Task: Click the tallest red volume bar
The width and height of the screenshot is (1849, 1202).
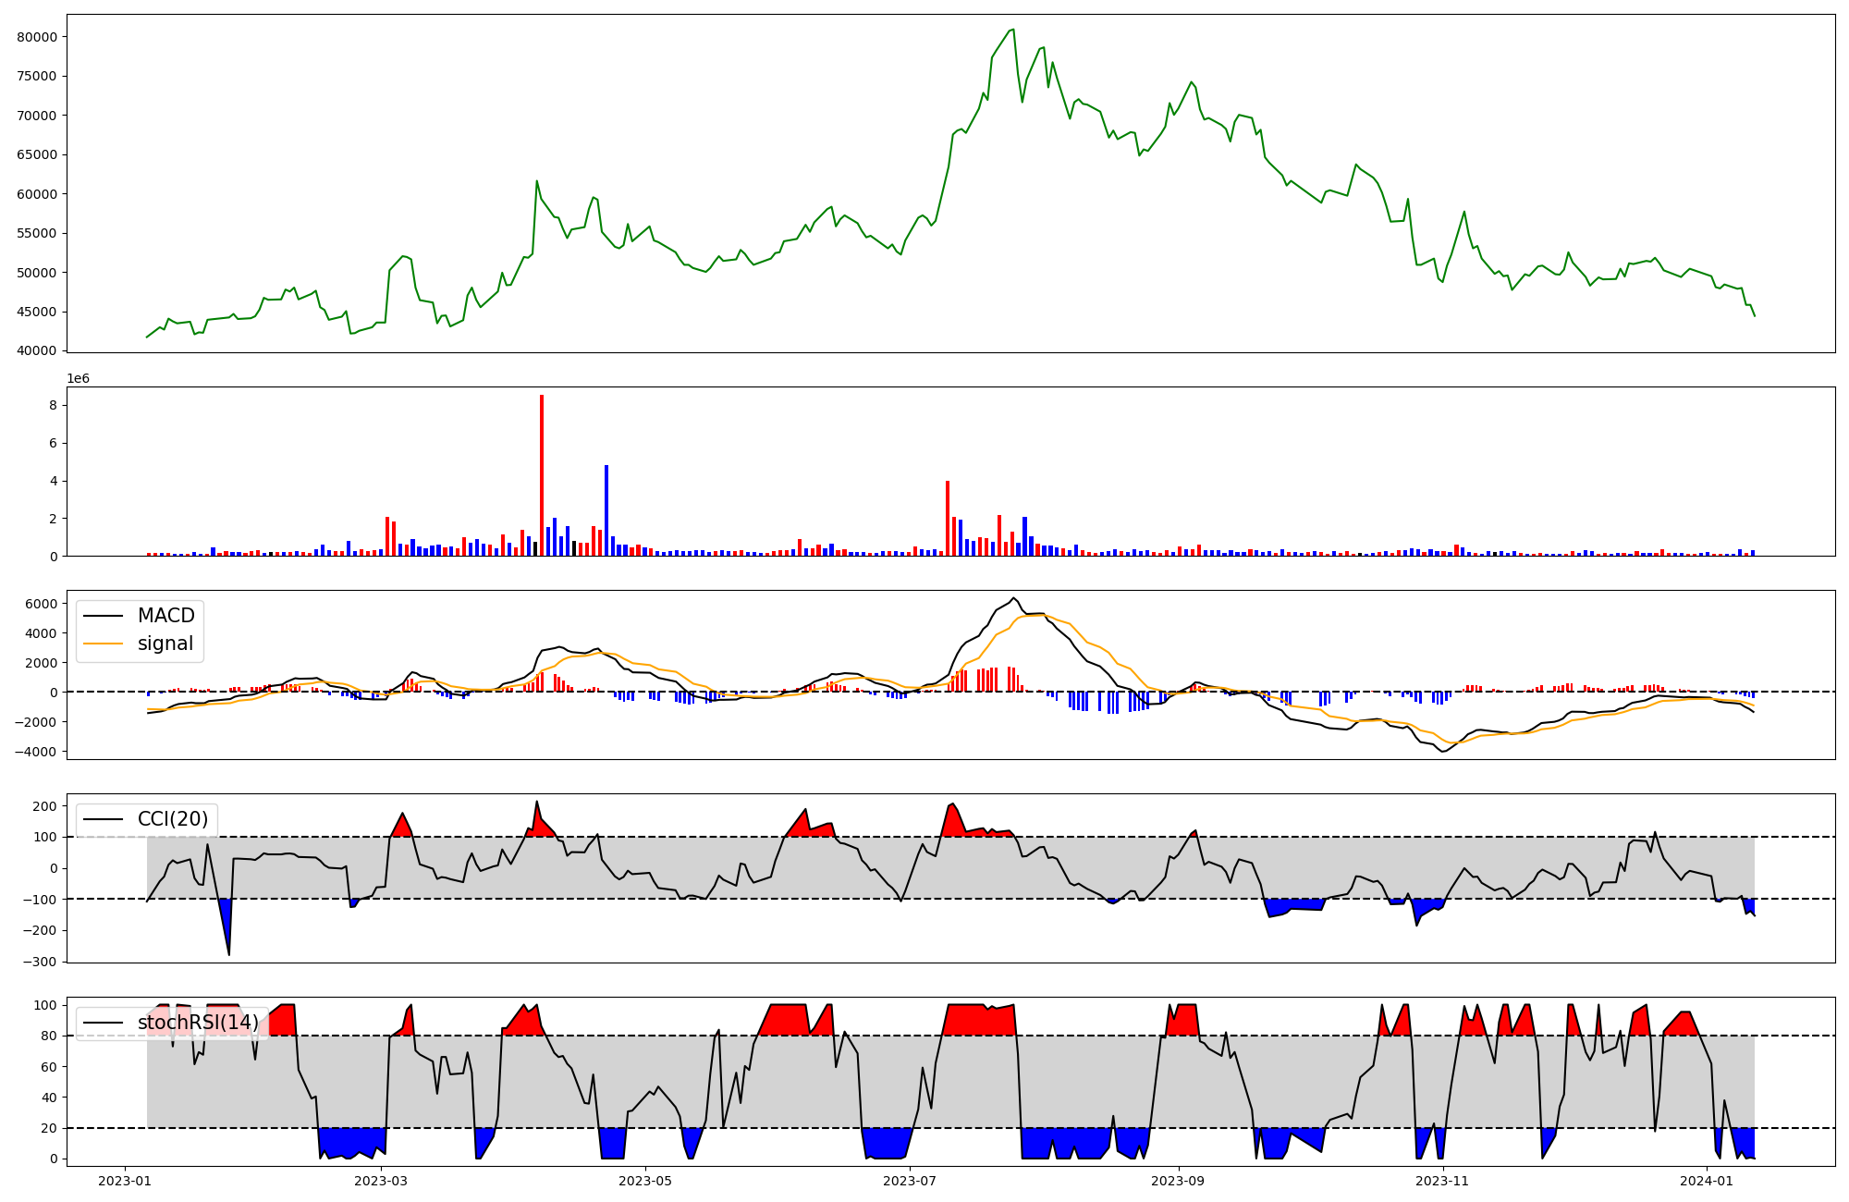Action: pos(542,476)
